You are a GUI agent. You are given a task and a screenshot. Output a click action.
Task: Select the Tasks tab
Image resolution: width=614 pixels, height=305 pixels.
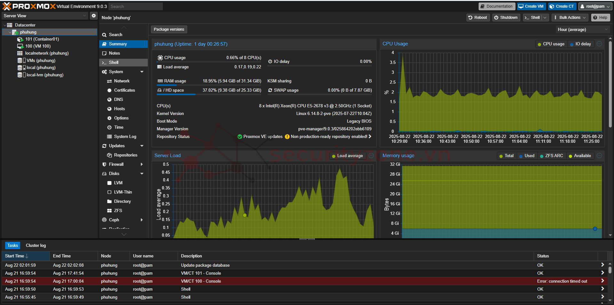[x=13, y=246]
